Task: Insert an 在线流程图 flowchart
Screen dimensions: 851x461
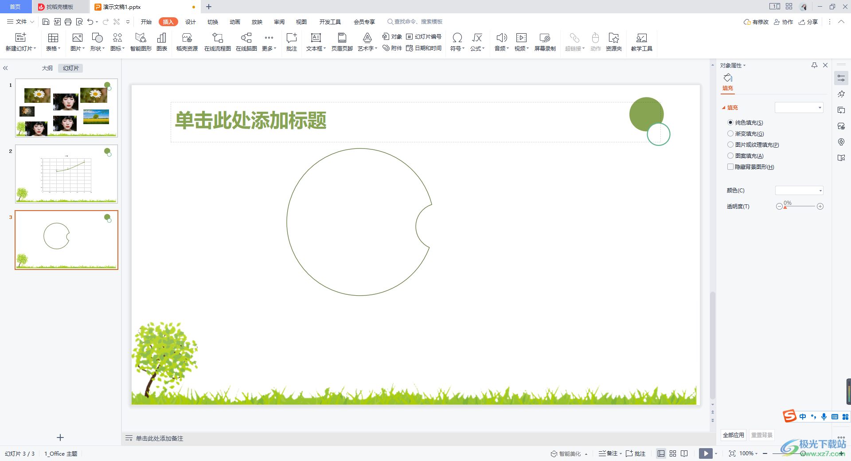Action: click(218, 42)
